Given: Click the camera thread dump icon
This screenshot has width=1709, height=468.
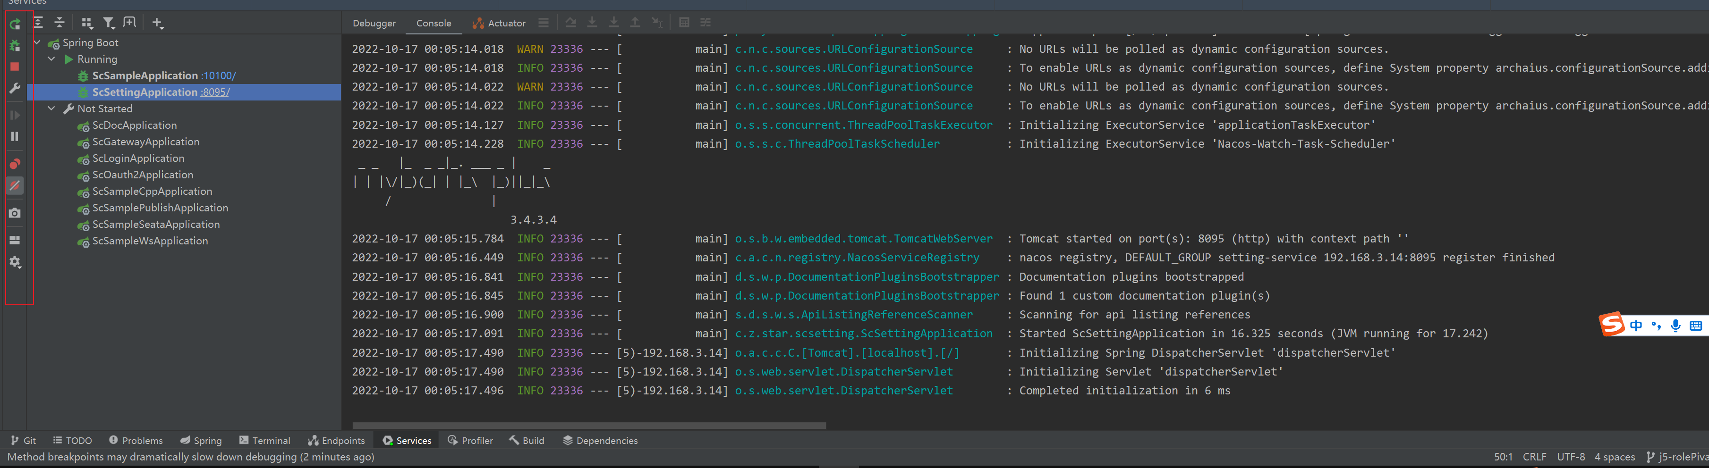Looking at the screenshot, I should coord(15,213).
